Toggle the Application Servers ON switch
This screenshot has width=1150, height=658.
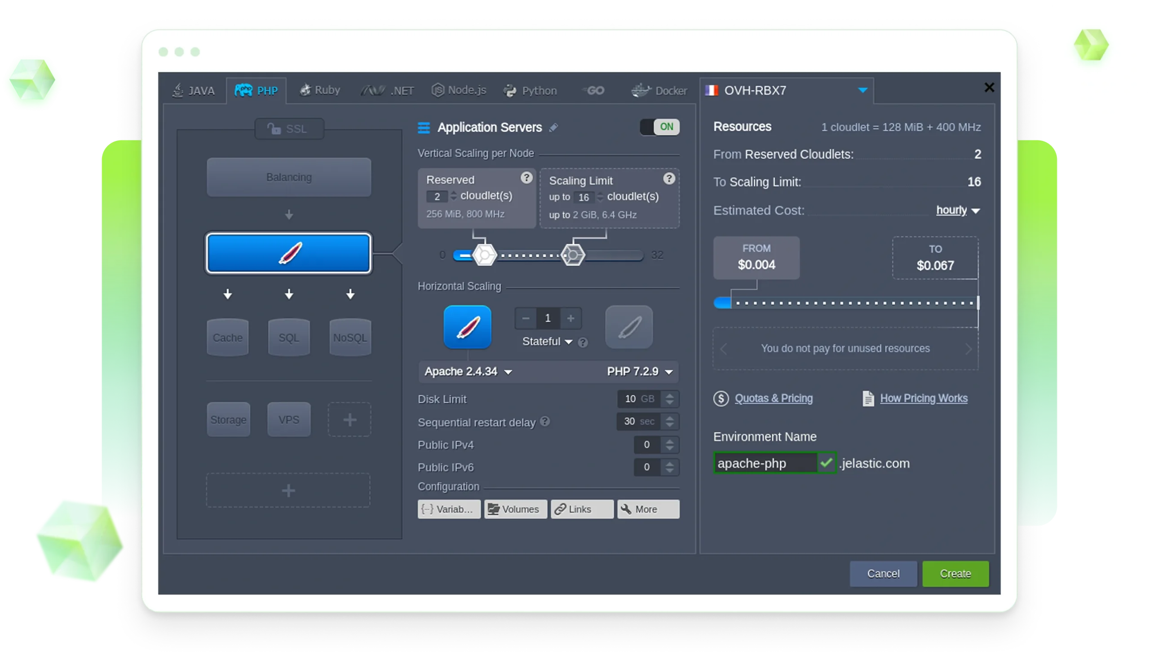click(x=660, y=127)
